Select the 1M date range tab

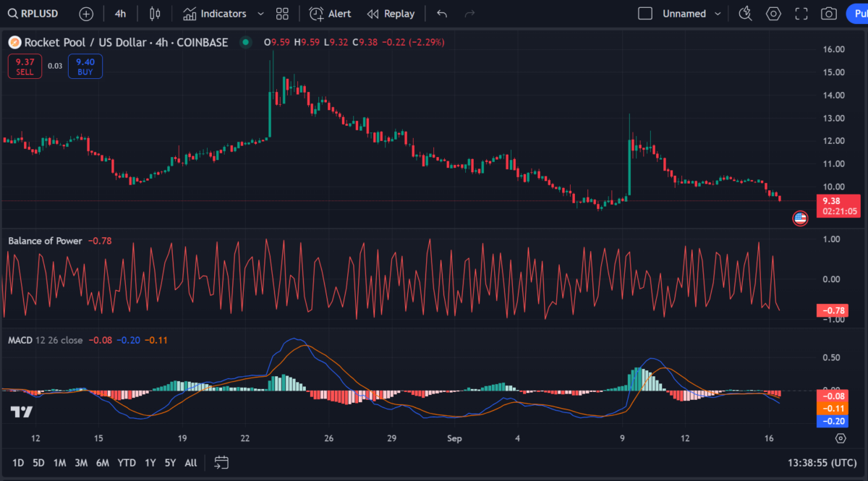tap(59, 462)
